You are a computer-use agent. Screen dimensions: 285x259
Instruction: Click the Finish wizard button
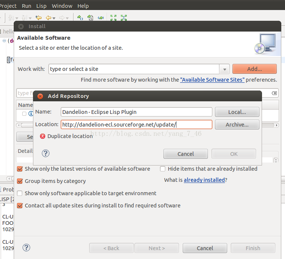click(253, 248)
